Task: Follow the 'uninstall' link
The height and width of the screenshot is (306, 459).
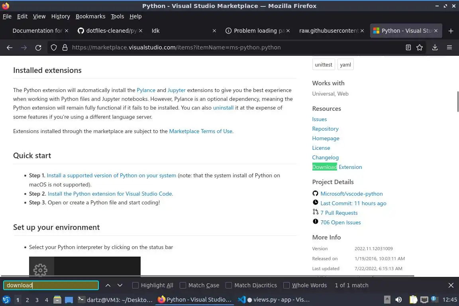Action: (x=223, y=108)
